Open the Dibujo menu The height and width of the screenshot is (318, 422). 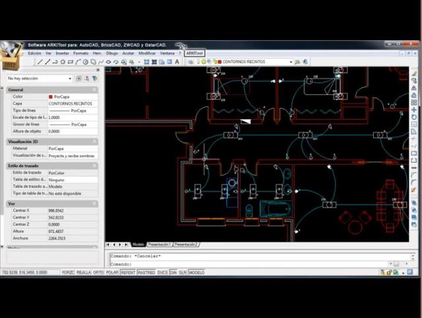coord(111,53)
